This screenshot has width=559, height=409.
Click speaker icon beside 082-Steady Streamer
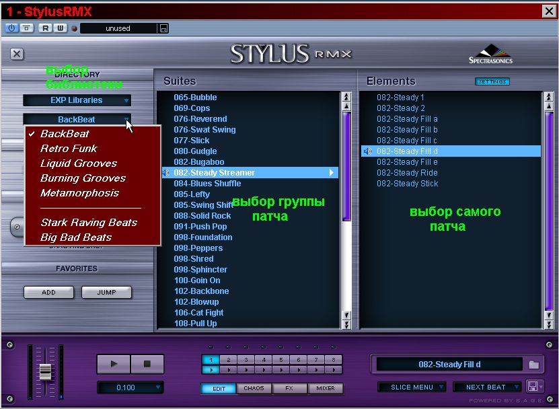point(165,173)
